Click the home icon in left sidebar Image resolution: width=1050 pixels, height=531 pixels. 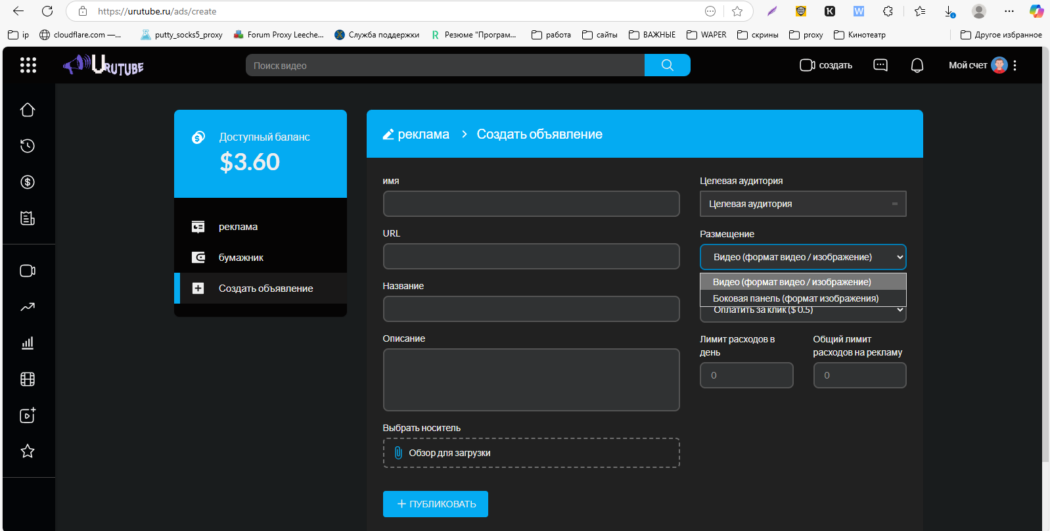pos(28,110)
